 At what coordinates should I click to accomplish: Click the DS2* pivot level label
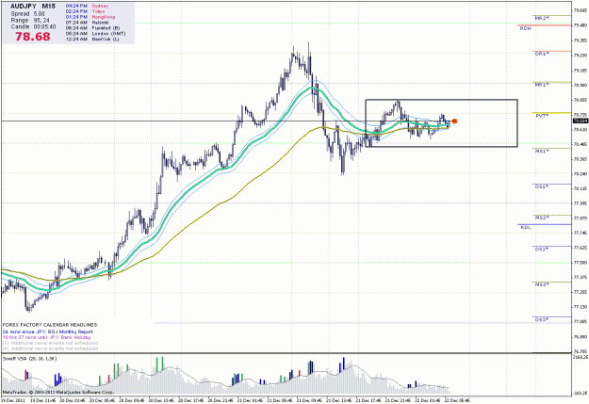click(542, 249)
